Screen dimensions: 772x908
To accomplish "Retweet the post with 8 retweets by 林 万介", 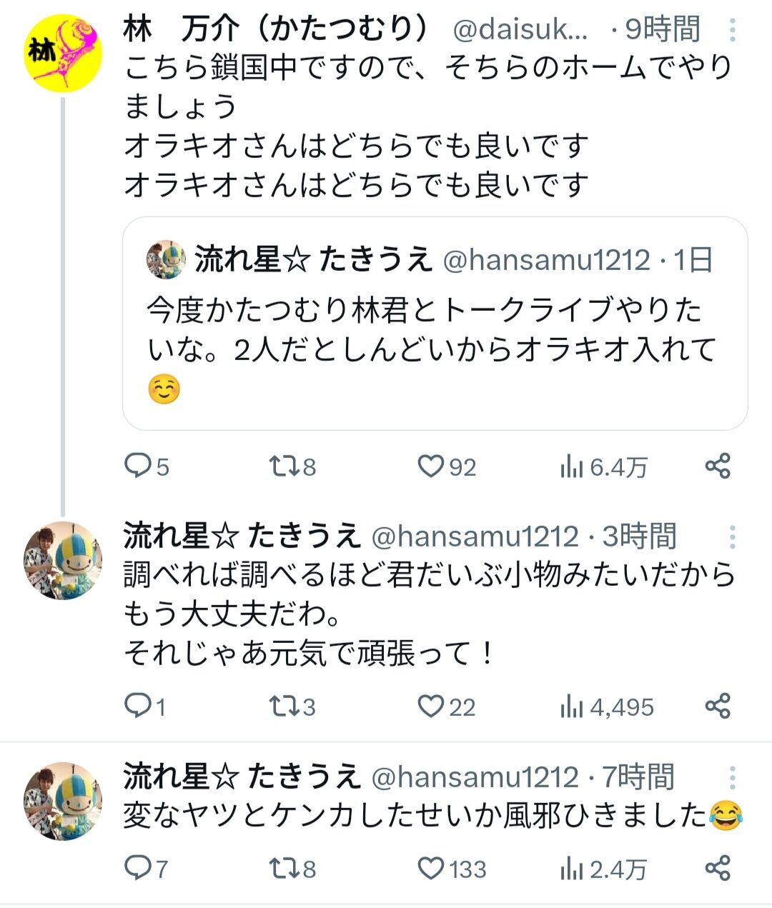I will pyautogui.click(x=292, y=467).
